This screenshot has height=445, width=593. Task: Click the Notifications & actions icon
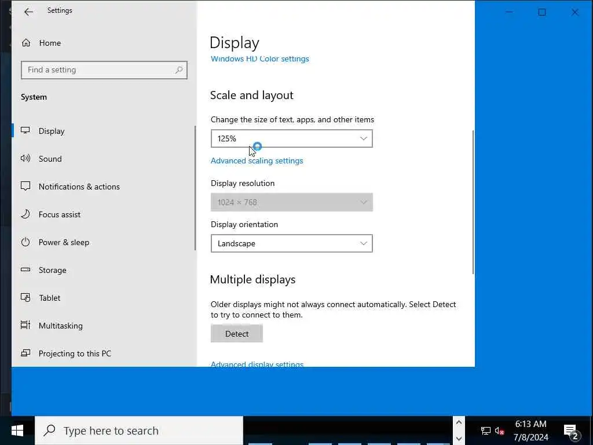click(25, 186)
